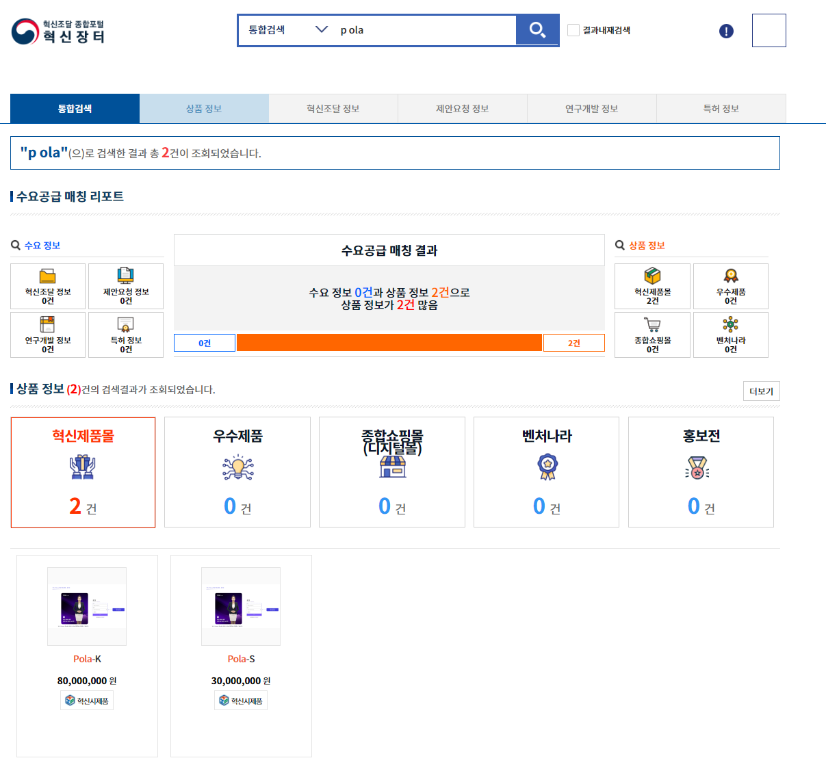Screen dimensions: 826x769
Task: Open the 특허 정보 certificate icon tile
Action: pos(126,335)
